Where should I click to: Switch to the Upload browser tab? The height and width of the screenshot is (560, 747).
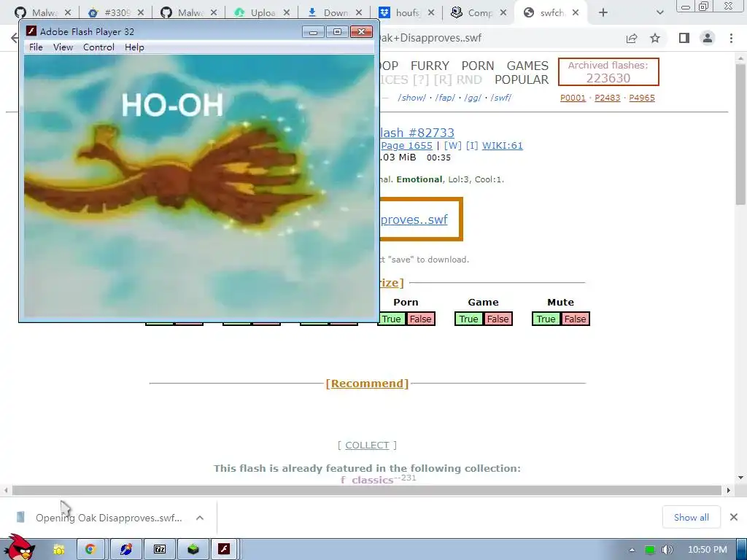click(262, 12)
